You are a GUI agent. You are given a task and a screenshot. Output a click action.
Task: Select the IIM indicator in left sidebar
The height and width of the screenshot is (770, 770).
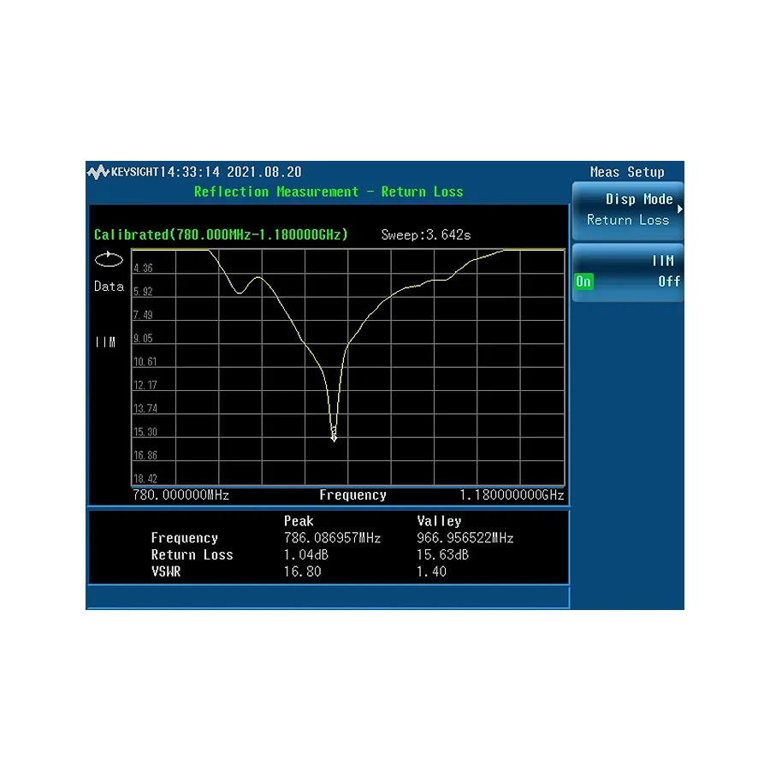click(x=104, y=341)
